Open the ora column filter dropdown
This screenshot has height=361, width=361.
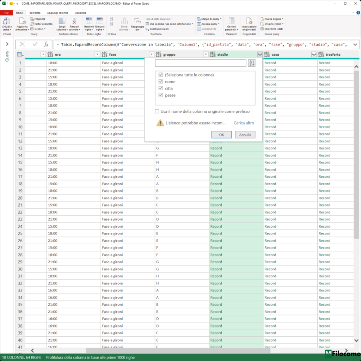[x=97, y=55]
